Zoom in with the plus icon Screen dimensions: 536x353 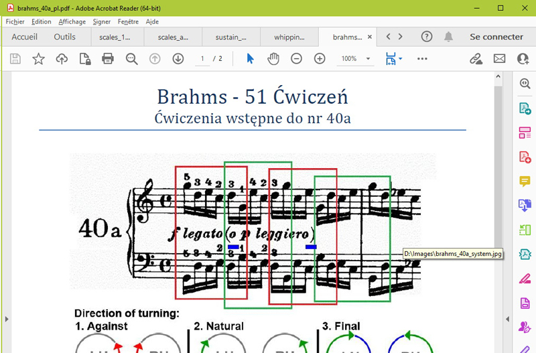320,59
